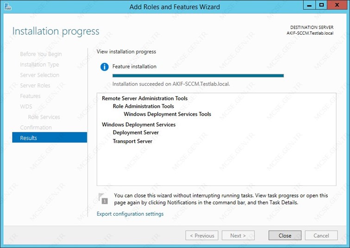Click Installation succeeded status text
This screenshot has width=350, height=248.
coord(171,84)
